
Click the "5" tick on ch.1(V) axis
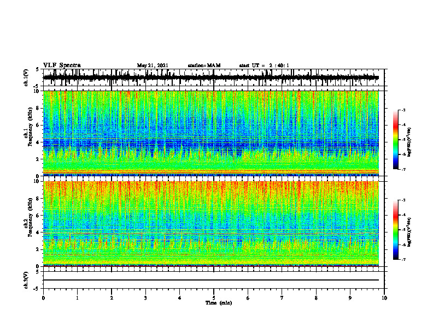point(38,70)
